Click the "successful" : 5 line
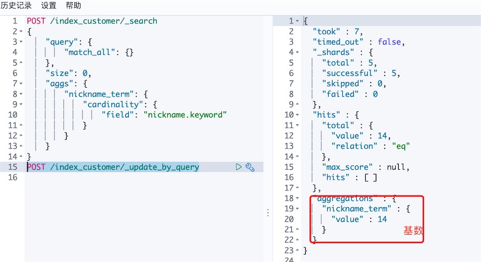 (361, 73)
